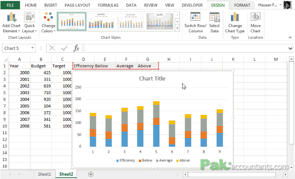This screenshot has height=179, width=295.
Task: Apply the second chart style thumbnail
Action: 101,21
